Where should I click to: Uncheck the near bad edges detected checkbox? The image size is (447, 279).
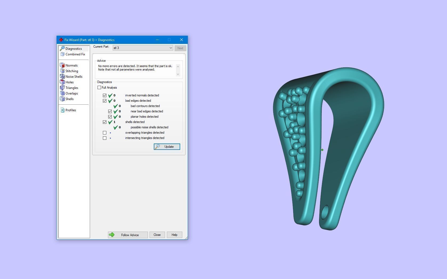coord(110,111)
